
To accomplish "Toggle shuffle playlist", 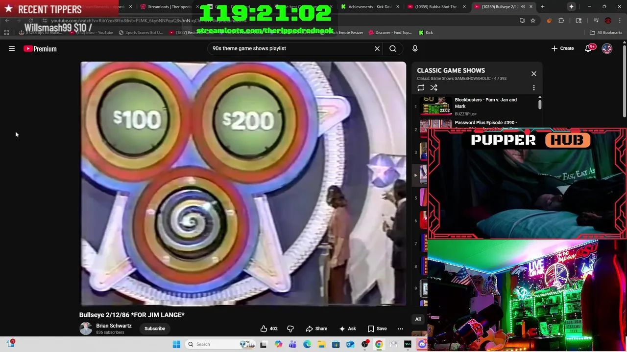I will point(434,88).
